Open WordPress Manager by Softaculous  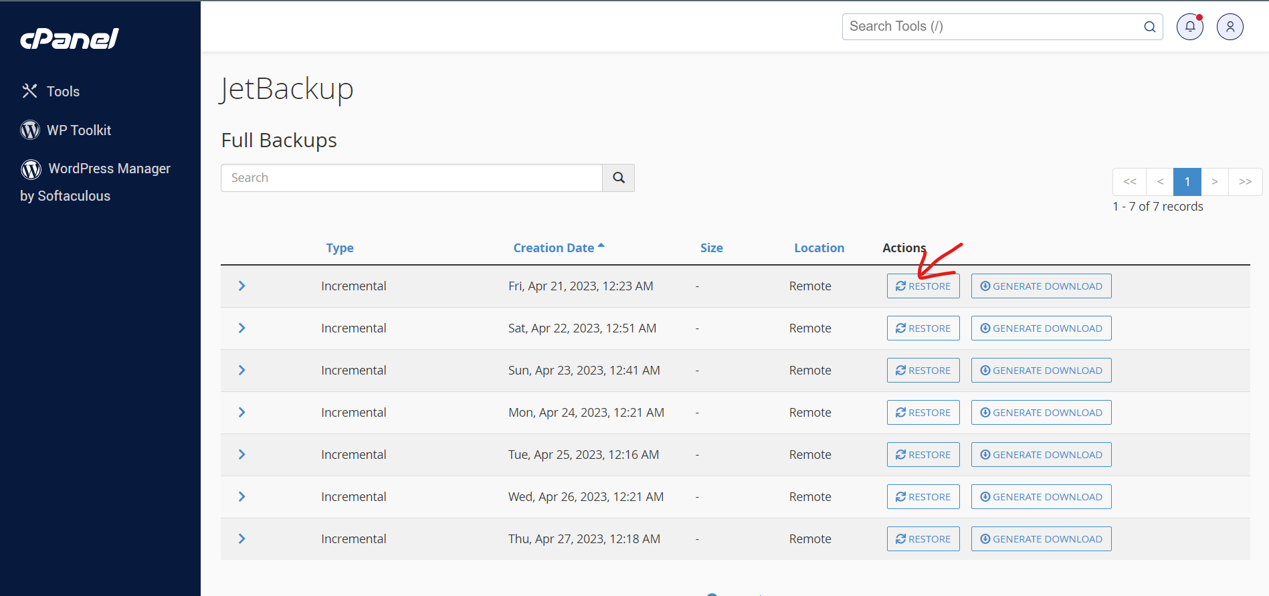[95, 182]
